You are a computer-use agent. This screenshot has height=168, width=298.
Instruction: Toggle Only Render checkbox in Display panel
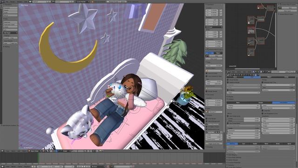pos(207,119)
